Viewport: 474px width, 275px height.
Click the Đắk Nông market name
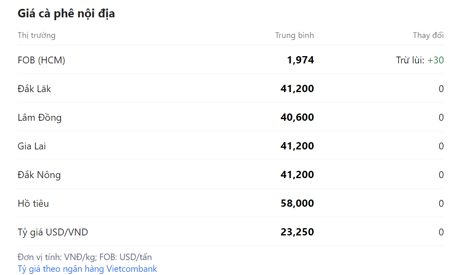(x=39, y=175)
